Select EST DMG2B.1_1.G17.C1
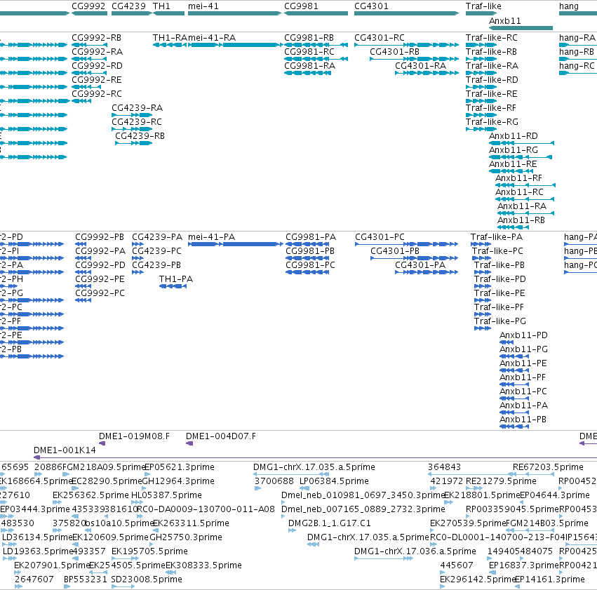The image size is (597, 590). point(329,523)
